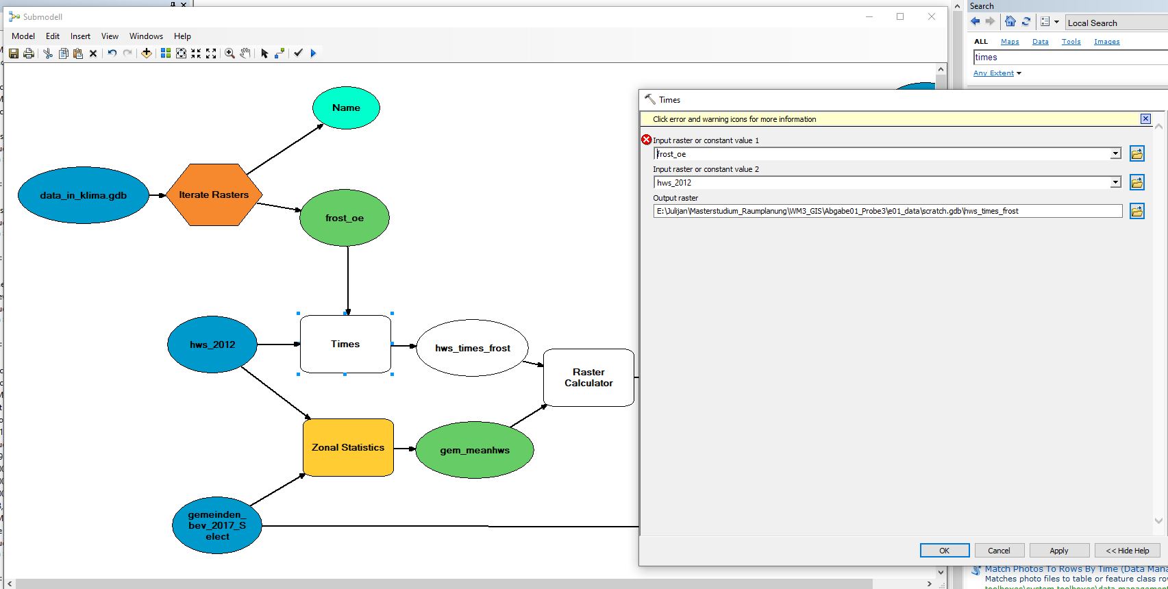Undo the last model edit
Viewport: 1168px width, 589px height.
tap(112, 53)
